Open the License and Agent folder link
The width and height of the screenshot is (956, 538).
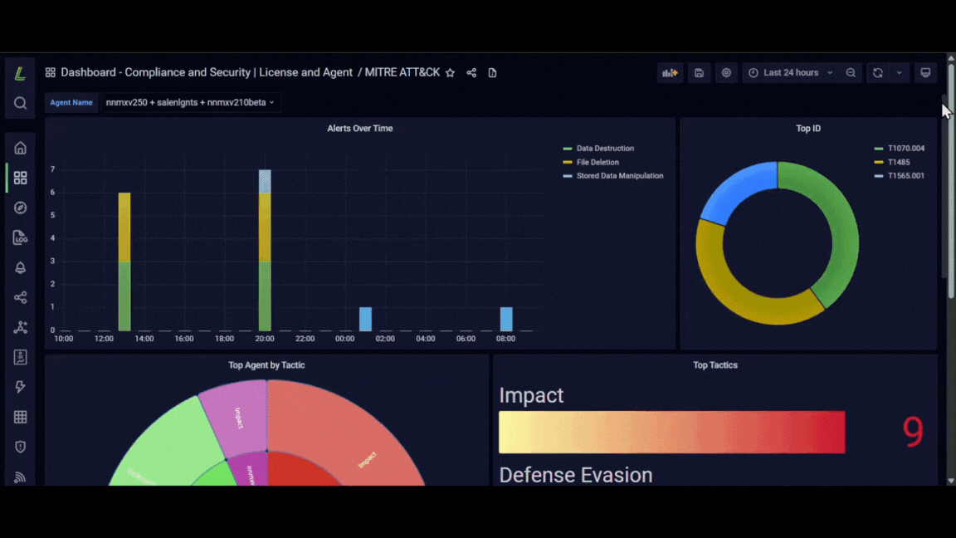point(305,72)
